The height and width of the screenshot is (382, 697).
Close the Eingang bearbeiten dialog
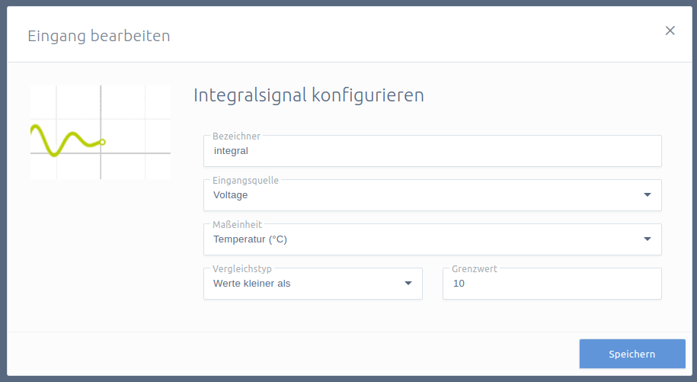pos(670,30)
